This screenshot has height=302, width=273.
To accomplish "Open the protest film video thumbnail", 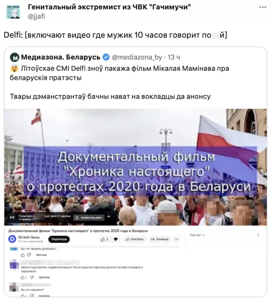I will click(135, 167).
